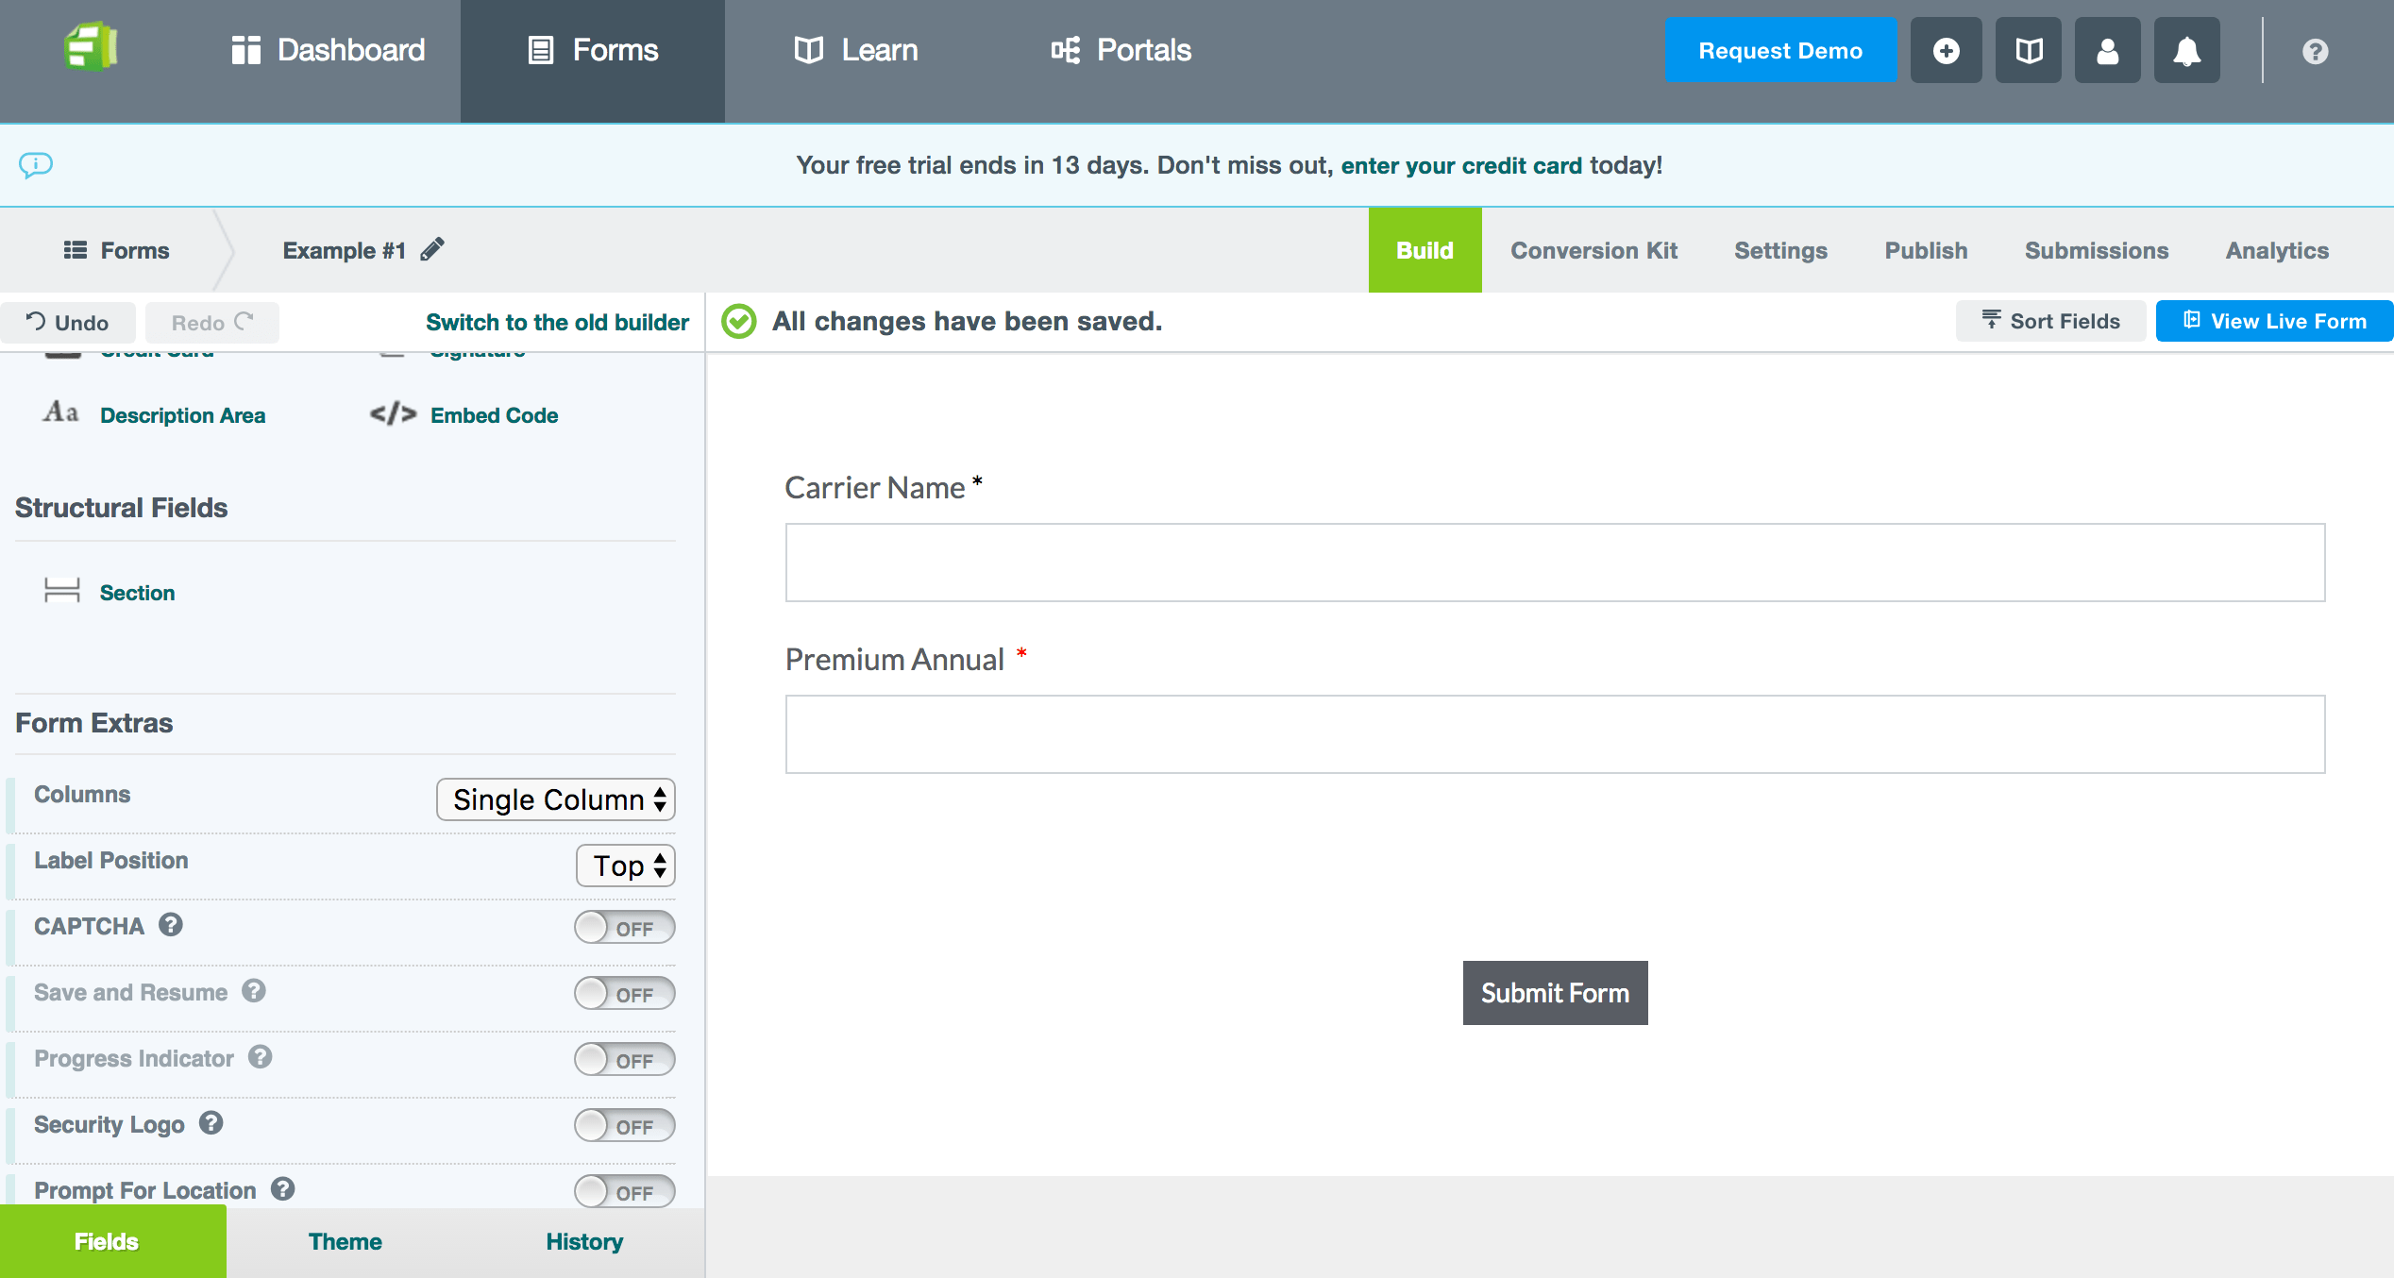The height and width of the screenshot is (1278, 2394).
Task: Add a Description Area field
Action: [182, 414]
